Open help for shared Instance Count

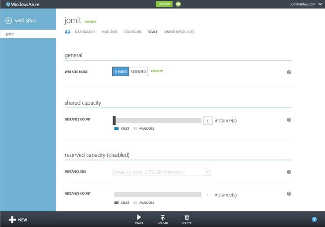289,120
